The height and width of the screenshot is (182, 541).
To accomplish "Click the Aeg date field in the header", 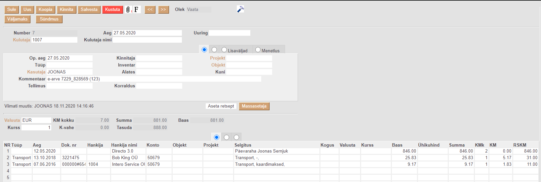I will [147, 33].
